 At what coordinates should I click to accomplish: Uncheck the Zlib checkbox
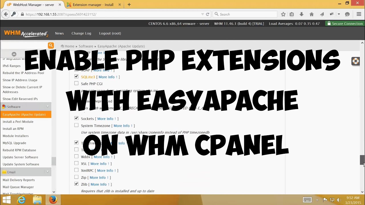pos(76,184)
